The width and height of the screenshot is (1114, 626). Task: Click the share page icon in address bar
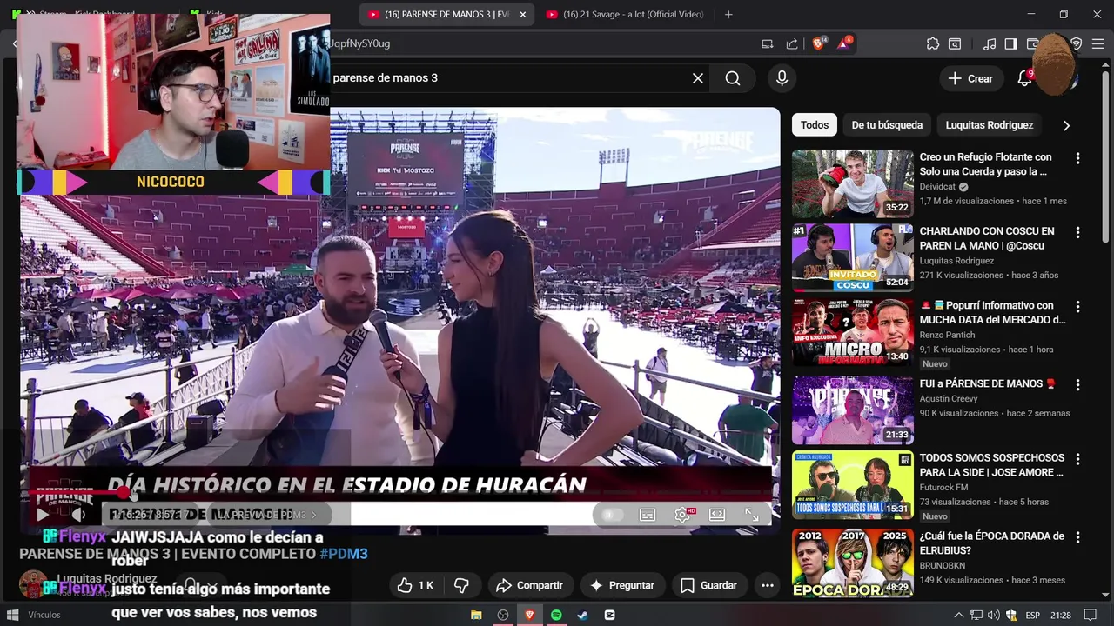(792, 43)
